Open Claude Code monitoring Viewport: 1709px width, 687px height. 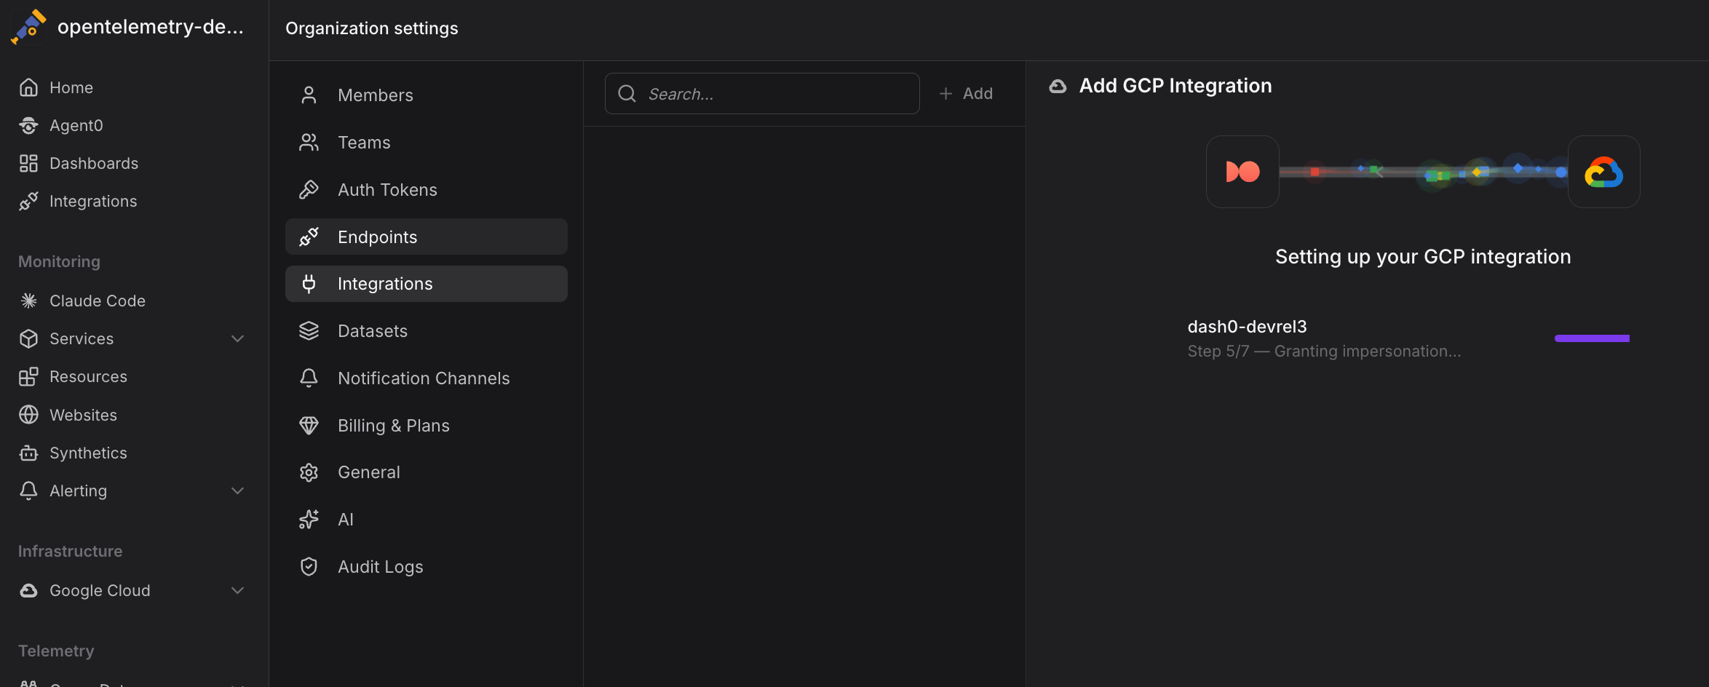point(98,301)
